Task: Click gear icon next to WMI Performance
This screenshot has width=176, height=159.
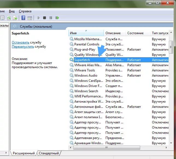Action: 71,96
